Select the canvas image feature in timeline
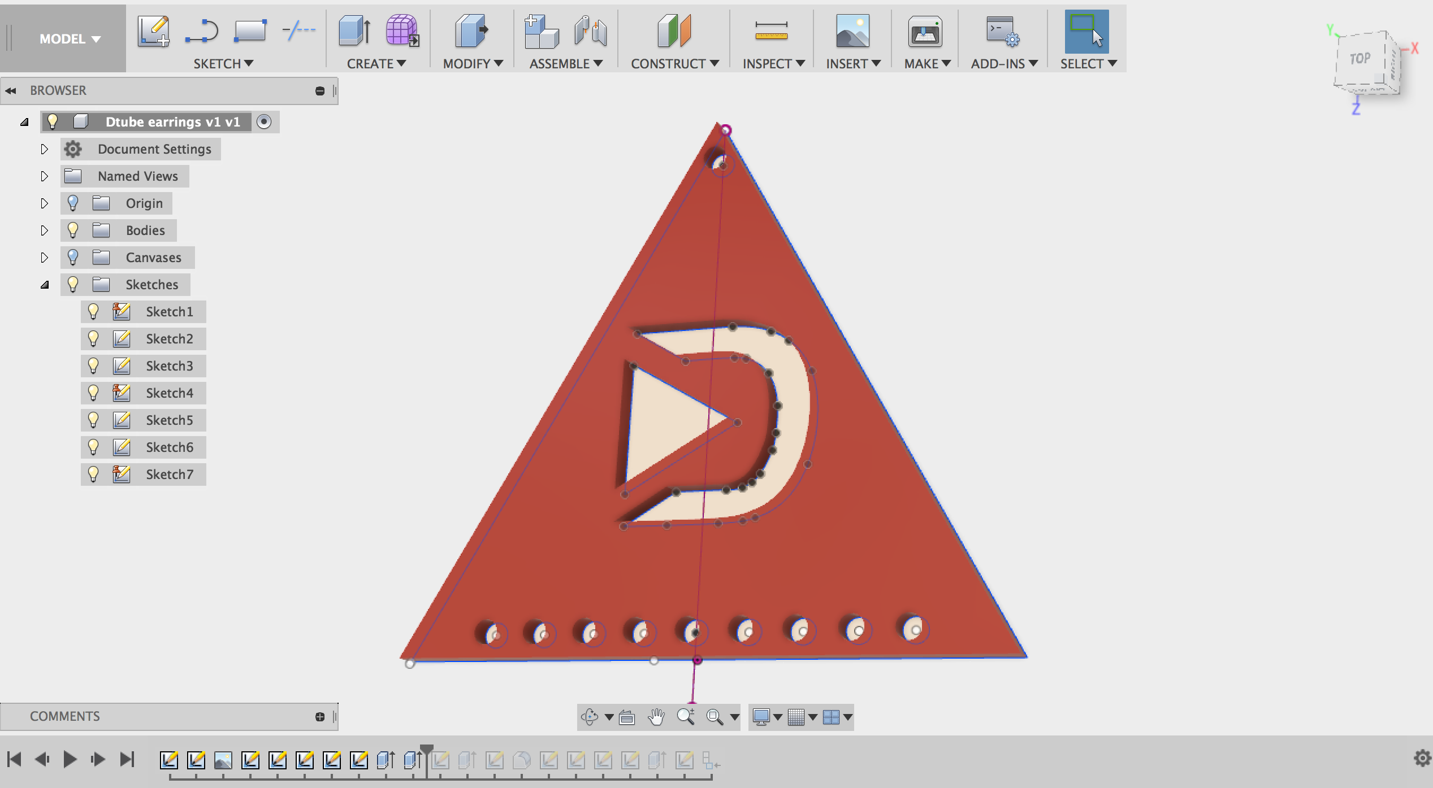The width and height of the screenshot is (1433, 788). coord(223,760)
